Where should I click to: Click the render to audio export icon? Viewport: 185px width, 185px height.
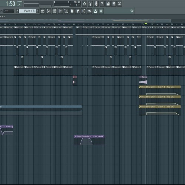click(x=114, y=4)
